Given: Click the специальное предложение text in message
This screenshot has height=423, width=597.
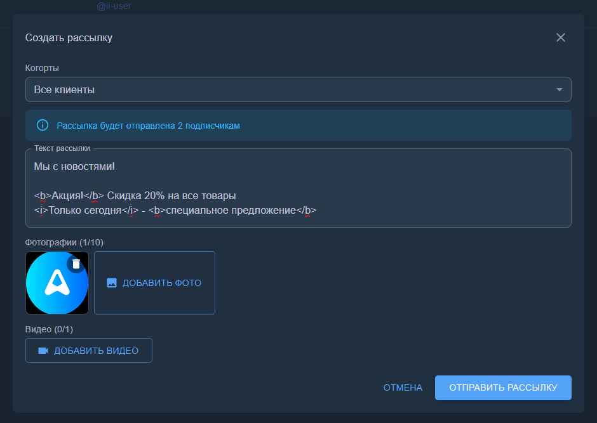Looking at the screenshot, I should tap(231, 211).
